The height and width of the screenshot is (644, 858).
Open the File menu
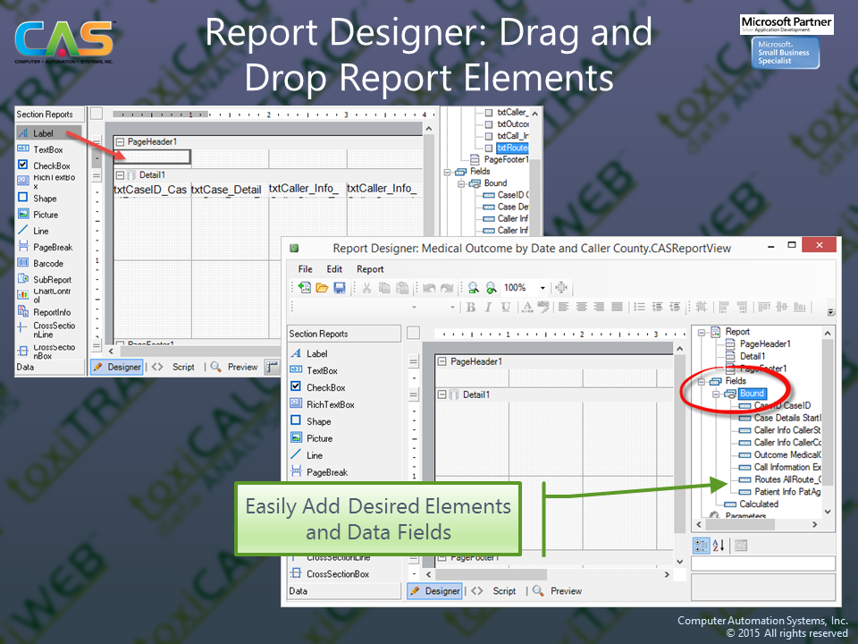click(x=305, y=268)
